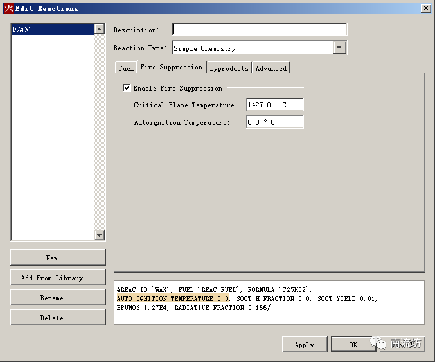Click the Critical Flame Temperature label
Viewport: 435px width, 362px height.
pyautogui.click(x=186, y=105)
